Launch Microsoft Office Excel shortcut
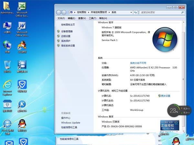Image resolution: width=194 pixels, height=145 pixels. click(22, 9)
